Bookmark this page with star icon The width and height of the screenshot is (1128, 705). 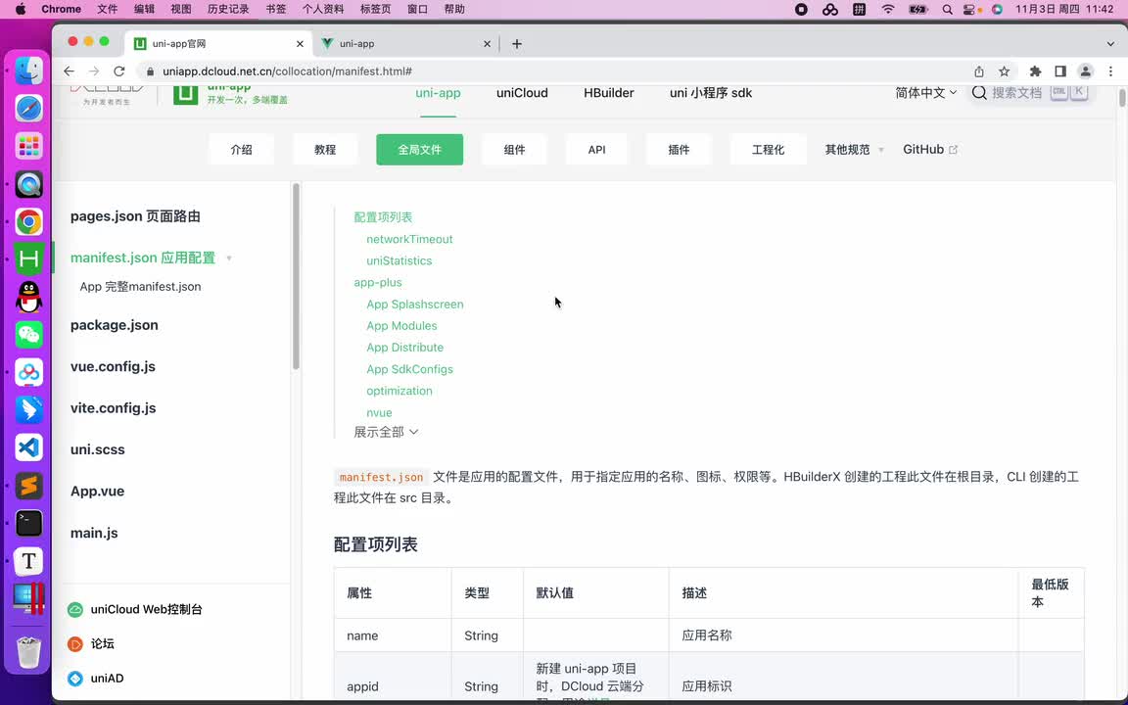(1005, 71)
